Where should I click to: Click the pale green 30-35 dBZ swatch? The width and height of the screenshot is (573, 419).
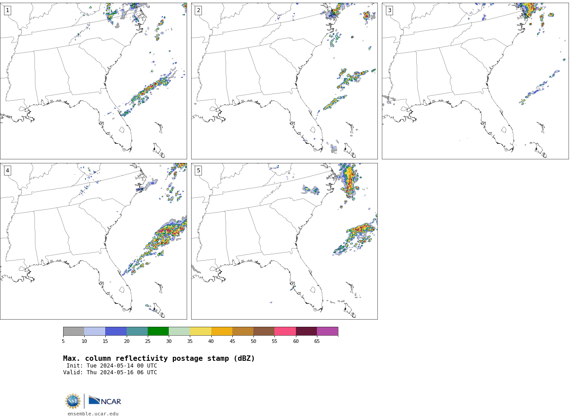point(179,331)
